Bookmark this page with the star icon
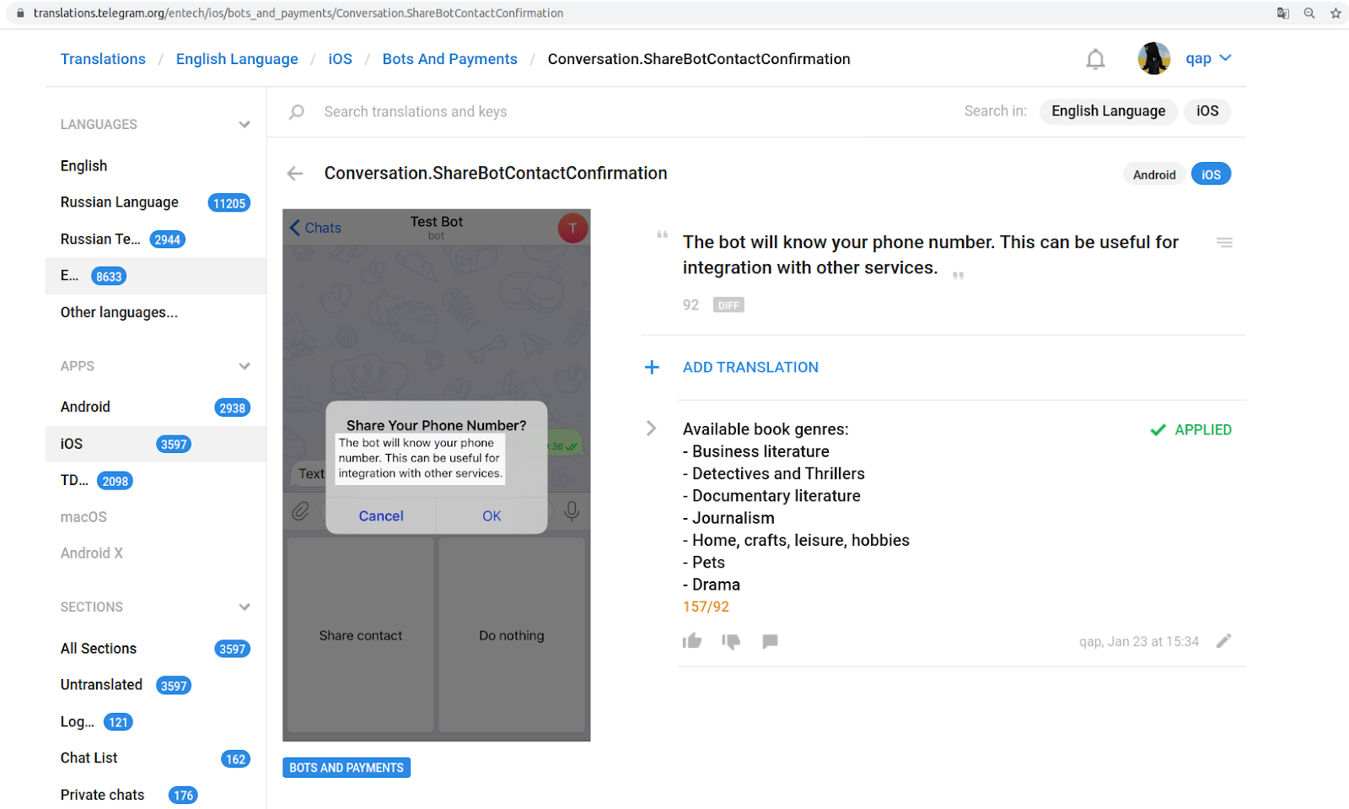The width and height of the screenshot is (1349, 809). 1336,13
